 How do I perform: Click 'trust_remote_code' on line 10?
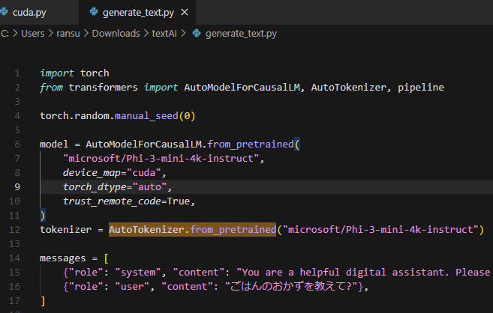click(112, 201)
